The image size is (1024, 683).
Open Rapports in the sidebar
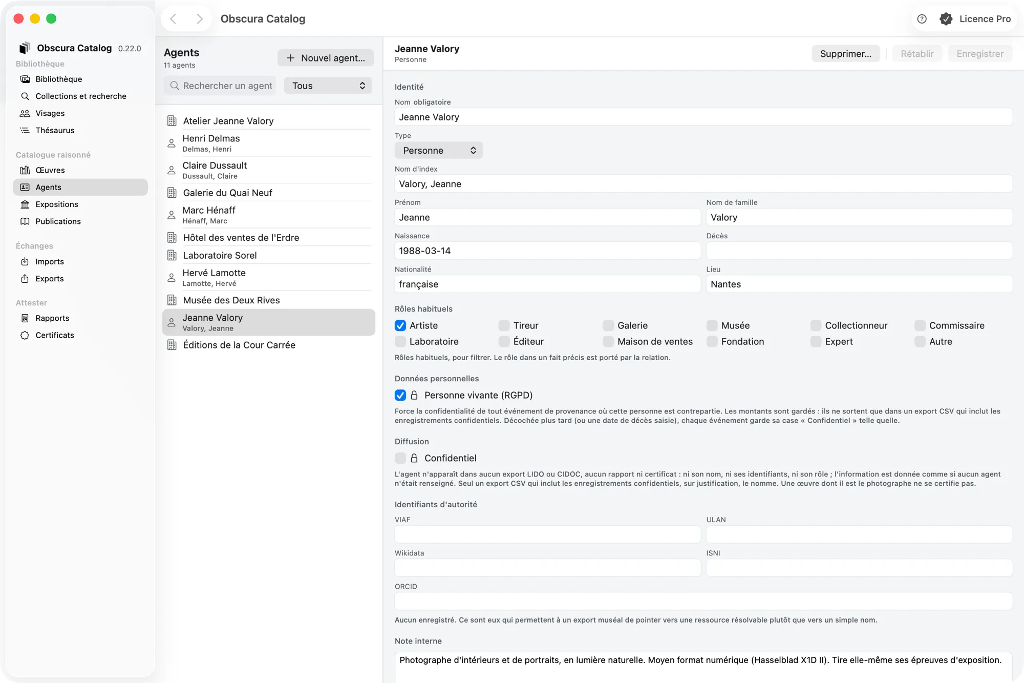pos(80,318)
